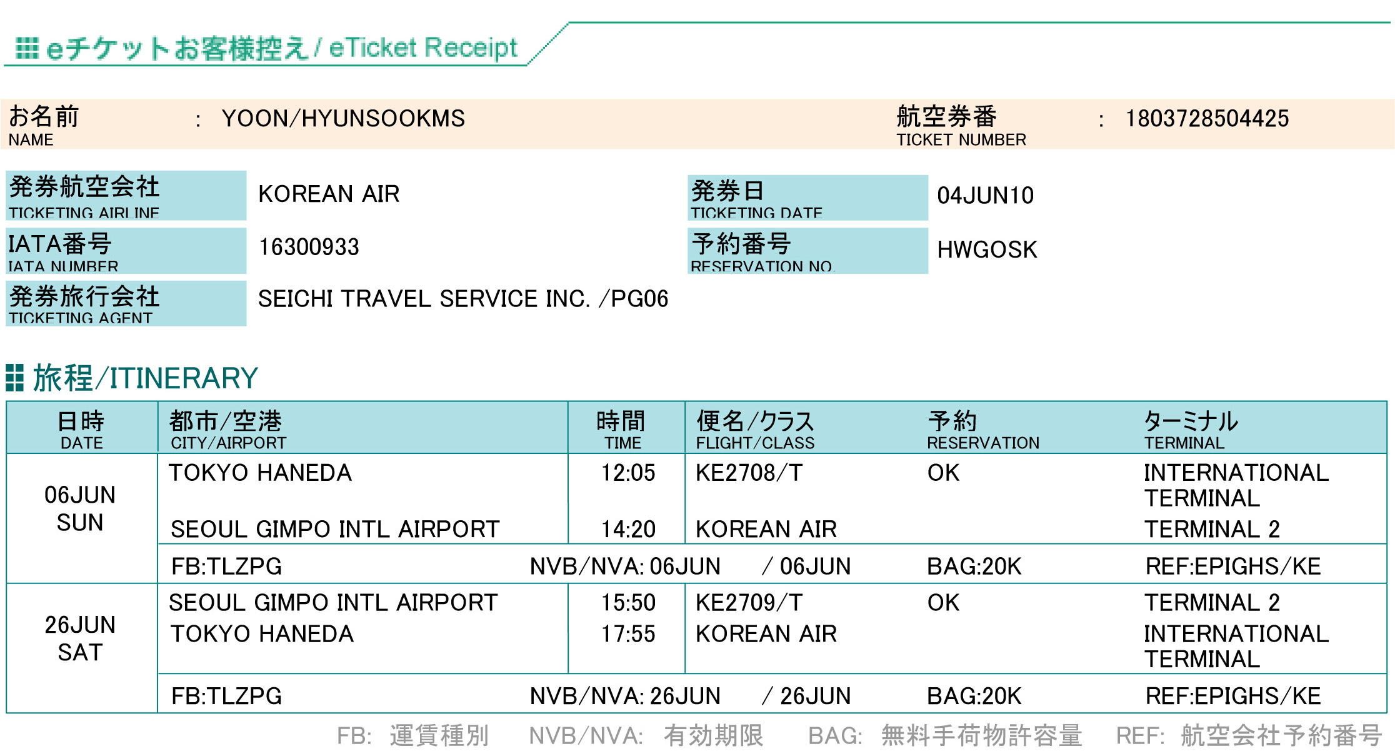This screenshot has width=1395, height=756.
Task: Click the RESERVATION column header
Action: click(x=982, y=430)
